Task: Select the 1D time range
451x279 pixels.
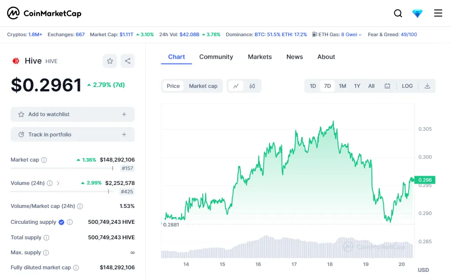Action: [x=313, y=86]
